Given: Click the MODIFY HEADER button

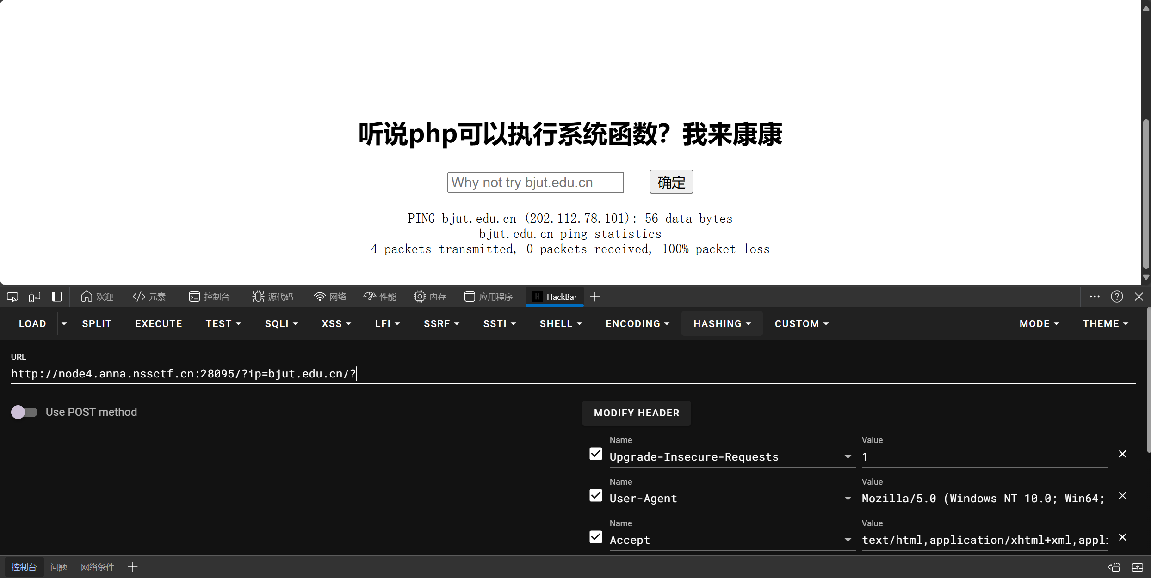Looking at the screenshot, I should tap(636, 413).
